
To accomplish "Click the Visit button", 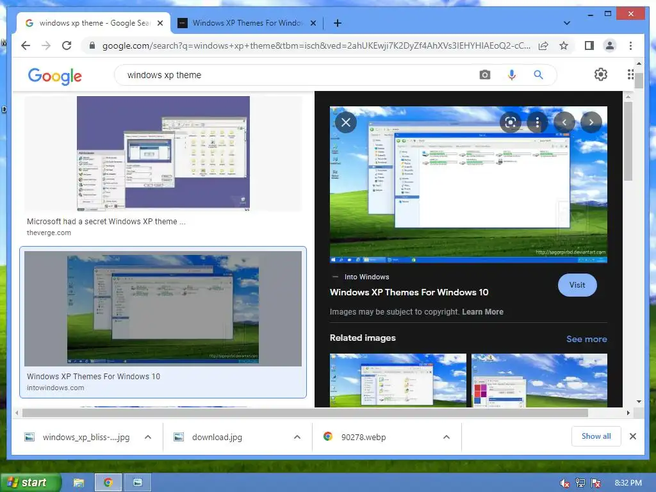I will click(577, 285).
